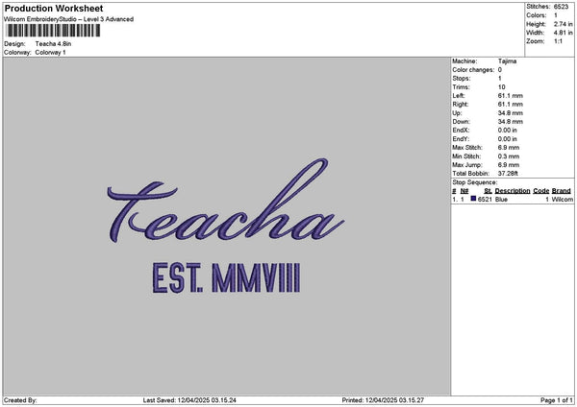Click the EndX value 0.00 in
Viewport: 577px width, 407px height.
click(x=507, y=131)
